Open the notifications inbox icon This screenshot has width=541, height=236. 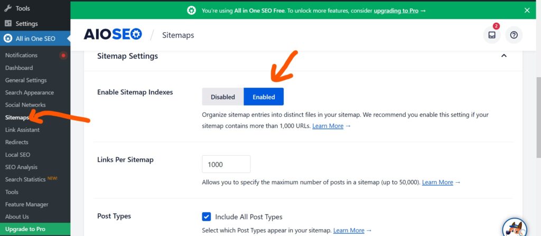click(492, 35)
